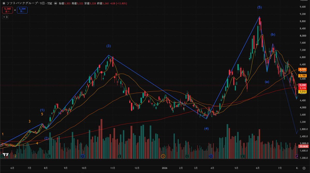310x173 pixels.
Task: Click the earnings E marker near November
Action: coord(119,156)
